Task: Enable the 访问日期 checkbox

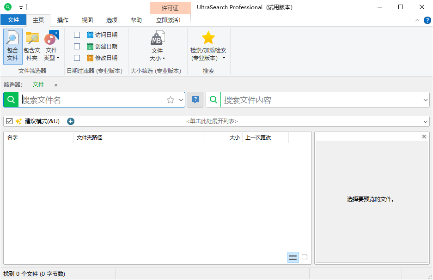Action: click(77, 35)
